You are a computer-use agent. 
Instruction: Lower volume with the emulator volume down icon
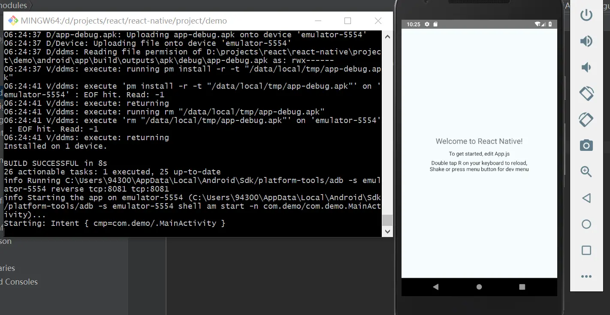pyautogui.click(x=586, y=67)
